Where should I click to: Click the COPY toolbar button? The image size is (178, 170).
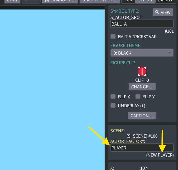(x=12, y=1)
